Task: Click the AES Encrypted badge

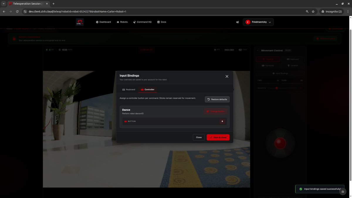Action: (325, 38)
